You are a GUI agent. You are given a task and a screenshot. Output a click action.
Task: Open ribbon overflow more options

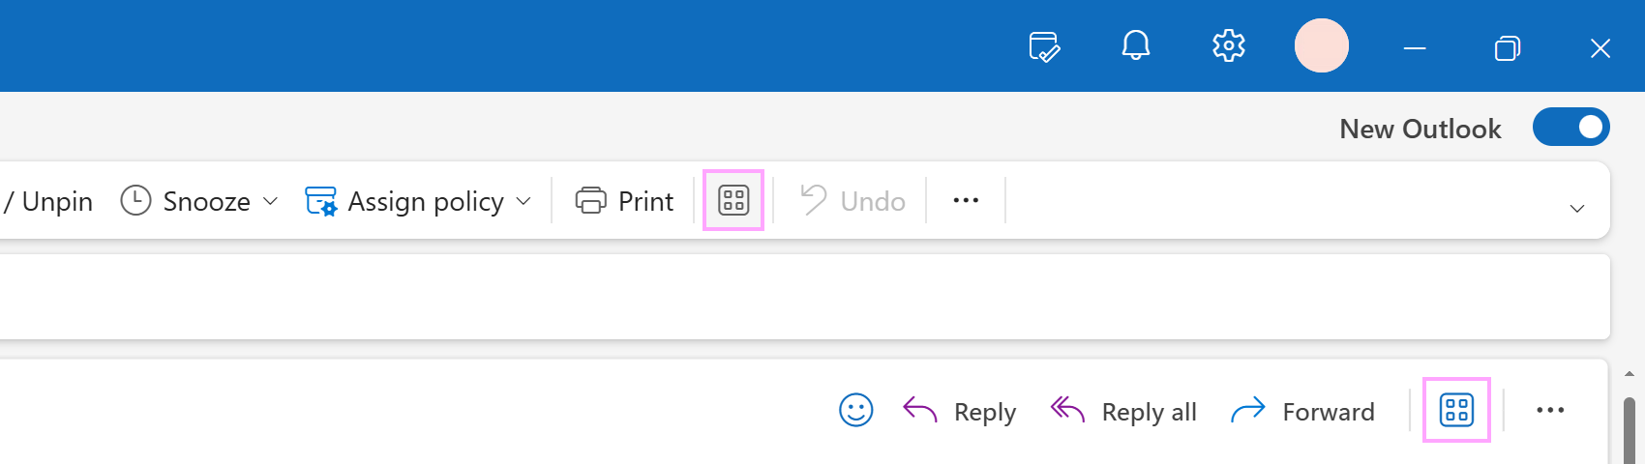point(966,200)
